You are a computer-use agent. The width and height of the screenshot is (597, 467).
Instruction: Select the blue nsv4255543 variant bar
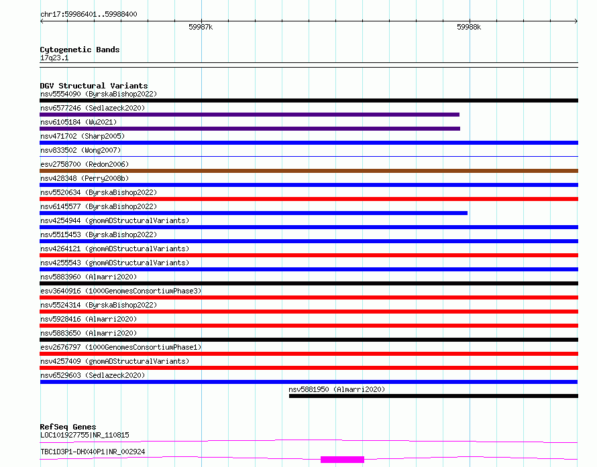tap(309, 269)
